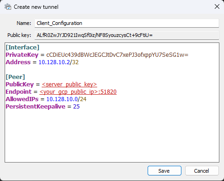The width and height of the screenshot is (224, 181).
Task: Click the /24 subnet mask in AllowedIPs
Action: coord(82,99)
